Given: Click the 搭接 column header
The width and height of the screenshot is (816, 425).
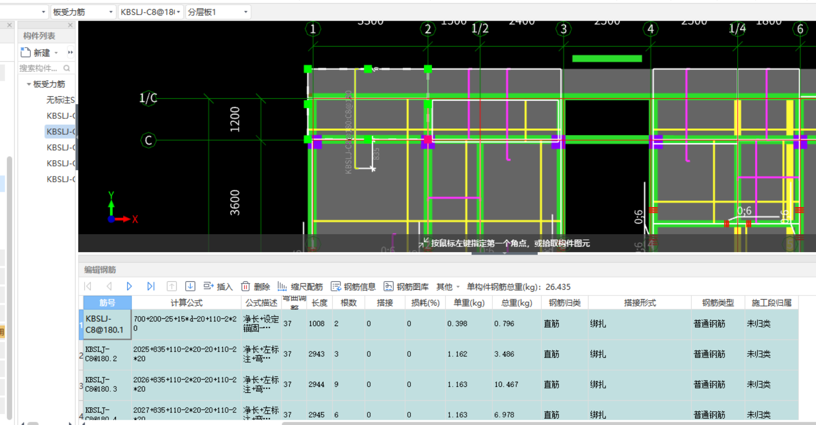Looking at the screenshot, I should pyautogui.click(x=384, y=302).
